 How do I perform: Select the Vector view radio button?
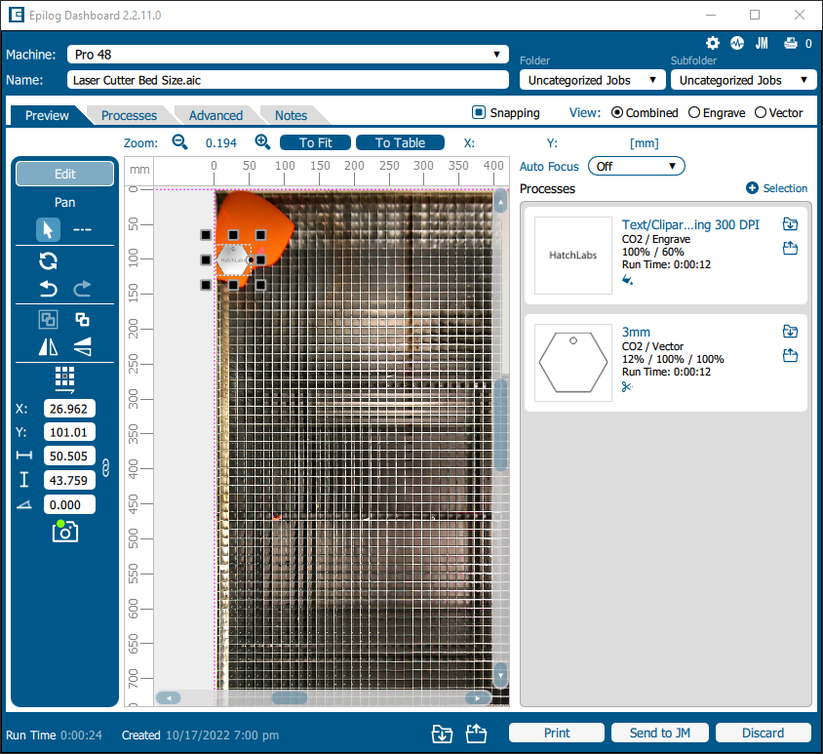[x=761, y=112]
